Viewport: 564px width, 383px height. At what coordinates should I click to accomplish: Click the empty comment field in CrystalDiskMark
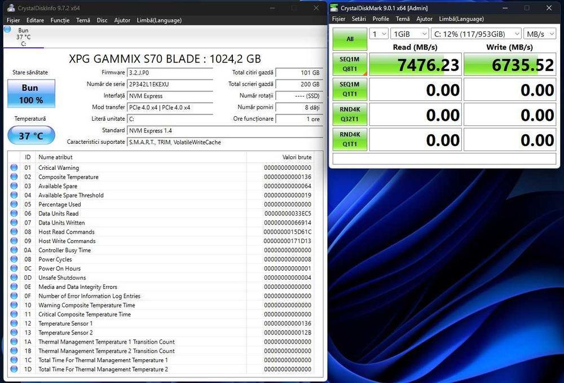(444, 159)
